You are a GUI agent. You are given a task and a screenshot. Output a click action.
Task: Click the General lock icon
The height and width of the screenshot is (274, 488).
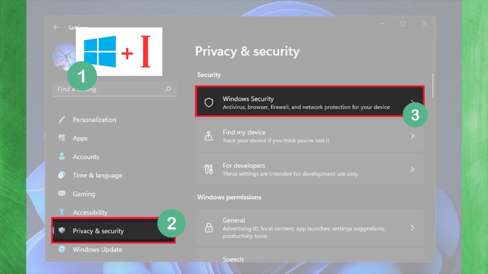[209, 228]
